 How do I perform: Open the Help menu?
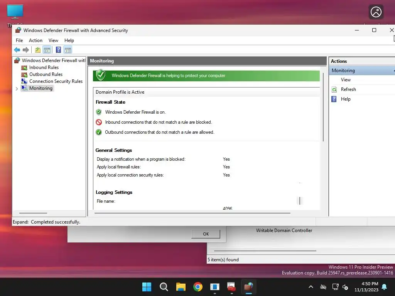69,40
